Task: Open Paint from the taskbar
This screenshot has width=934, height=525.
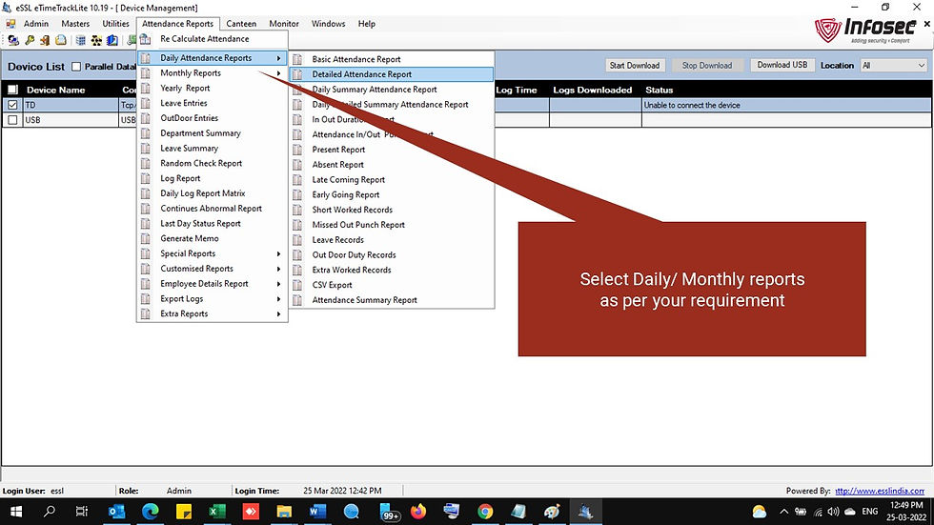Action: tap(552, 512)
